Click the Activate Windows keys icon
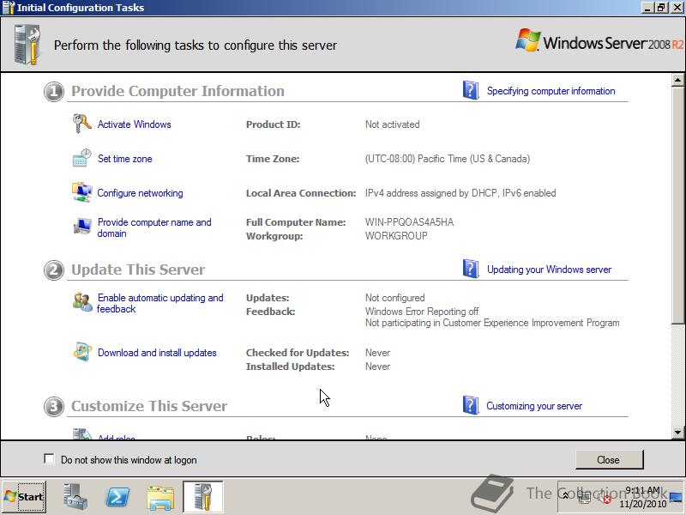 tap(81, 124)
